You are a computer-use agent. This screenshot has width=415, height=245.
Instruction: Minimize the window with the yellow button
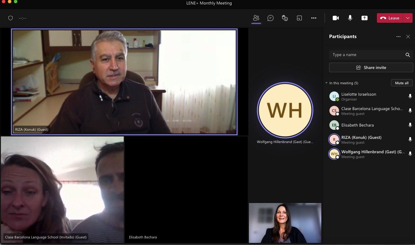point(10,2)
